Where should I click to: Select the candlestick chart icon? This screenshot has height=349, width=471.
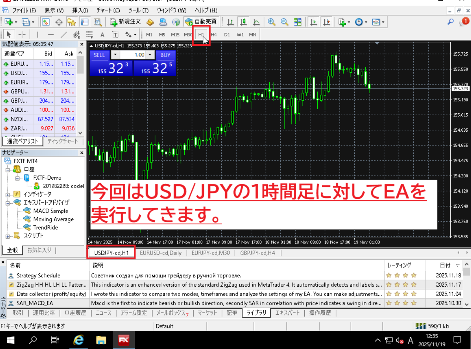(244, 22)
